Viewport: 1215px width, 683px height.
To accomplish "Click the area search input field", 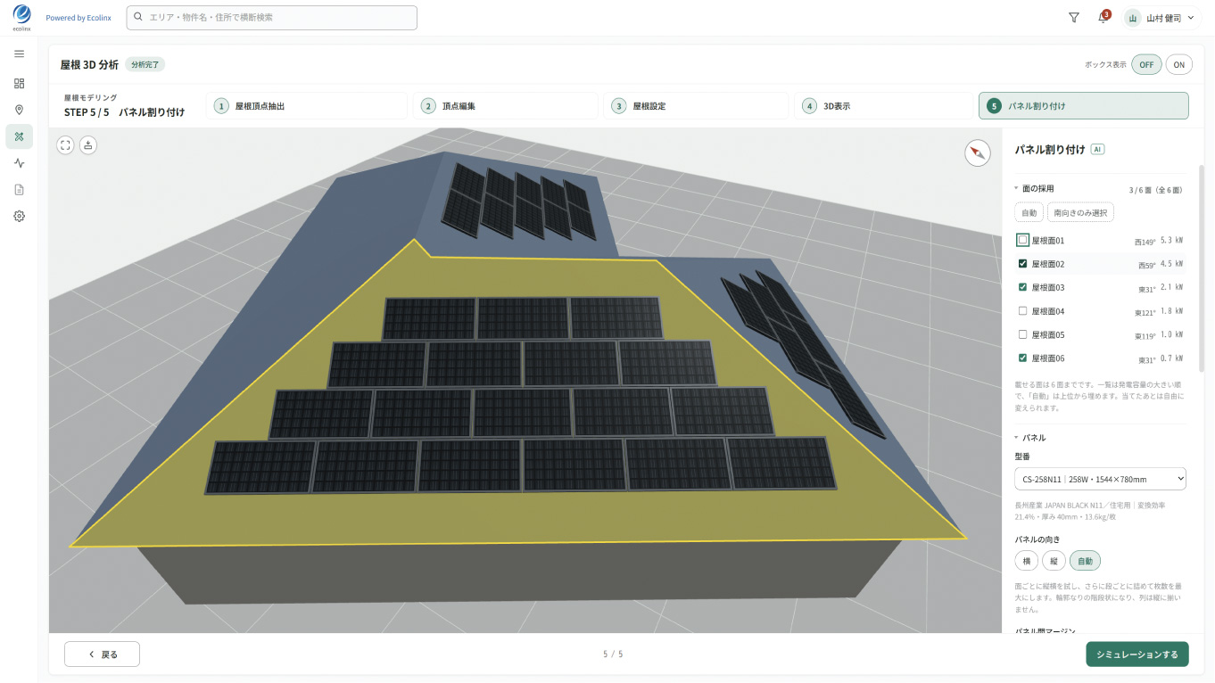I will pyautogui.click(x=272, y=18).
